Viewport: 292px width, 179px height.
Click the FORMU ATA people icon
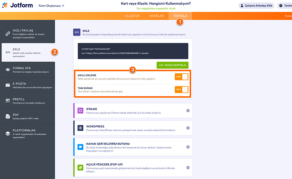coord(8,70)
